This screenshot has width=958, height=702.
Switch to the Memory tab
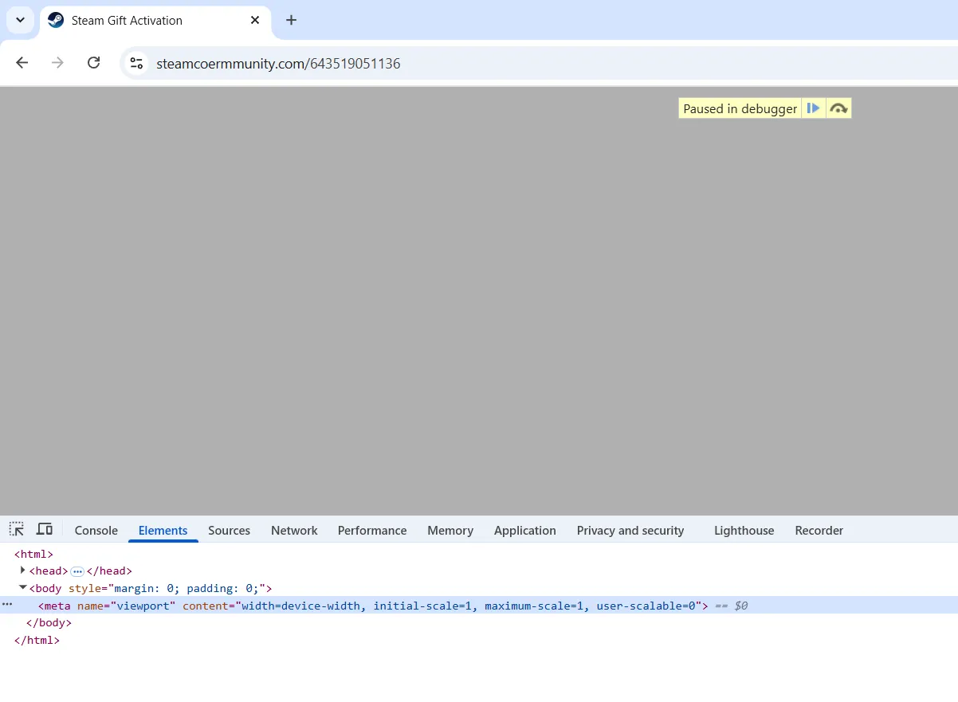coord(450,531)
